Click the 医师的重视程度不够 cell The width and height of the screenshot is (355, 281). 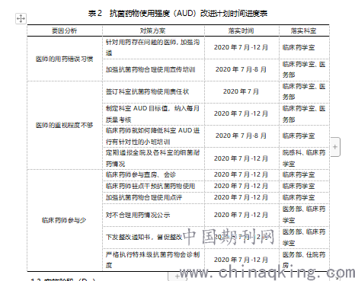pyautogui.click(x=65, y=125)
